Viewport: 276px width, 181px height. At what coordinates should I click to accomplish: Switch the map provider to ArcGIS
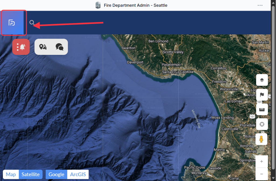pyautogui.click(x=78, y=175)
